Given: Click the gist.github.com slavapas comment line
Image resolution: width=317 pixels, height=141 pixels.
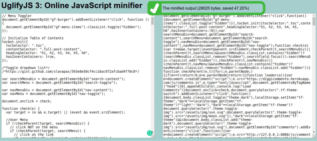Looking at the screenshot, I should click(71, 72).
